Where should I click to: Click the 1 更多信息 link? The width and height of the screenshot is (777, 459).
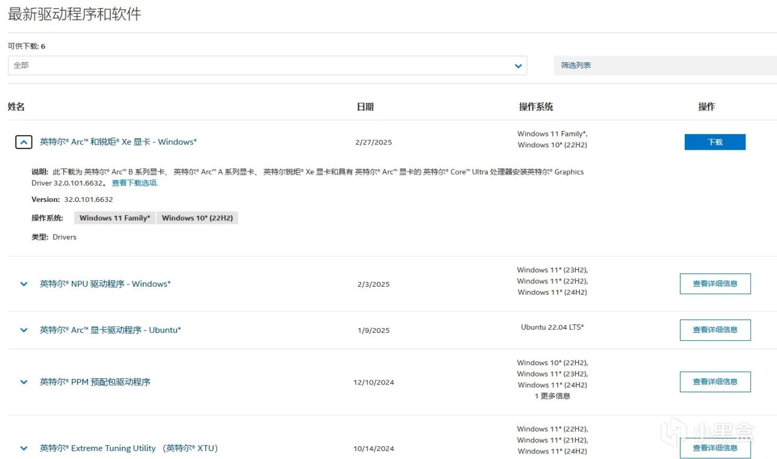[552, 397]
